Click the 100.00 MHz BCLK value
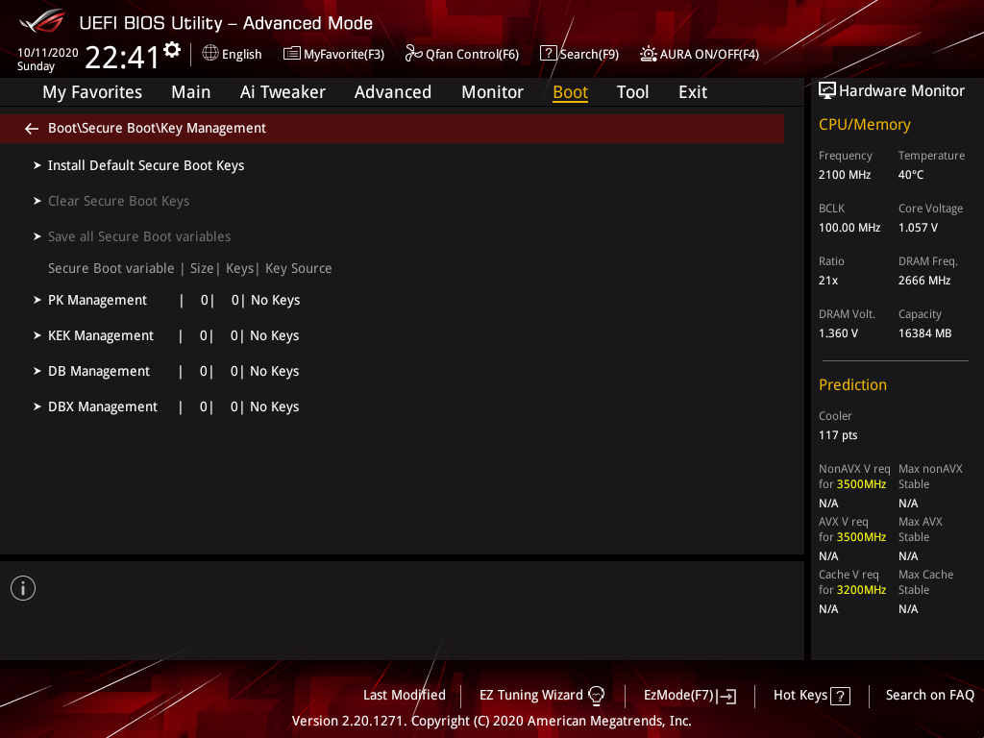The height and width of the screenshot is (738, 984). click(x=849, y=228)
